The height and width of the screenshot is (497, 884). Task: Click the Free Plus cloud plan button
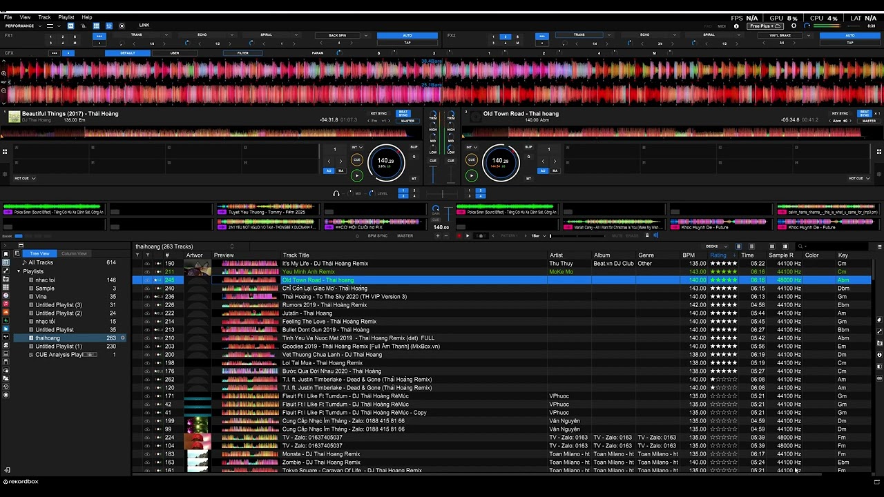765,26
